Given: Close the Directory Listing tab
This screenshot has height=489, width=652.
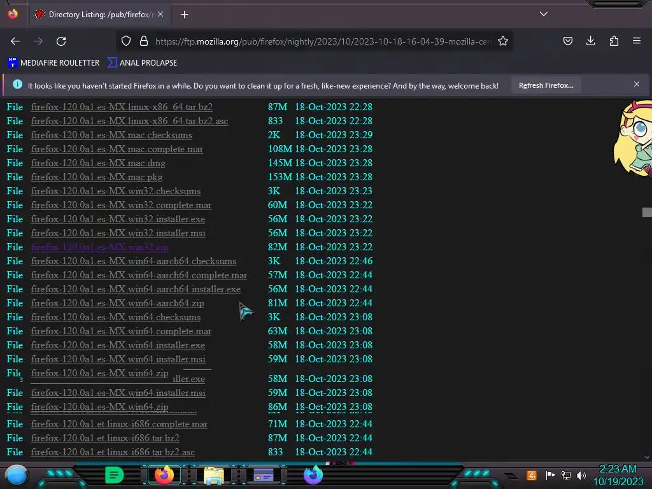Looking at the screenshot, I should point(160,14).
